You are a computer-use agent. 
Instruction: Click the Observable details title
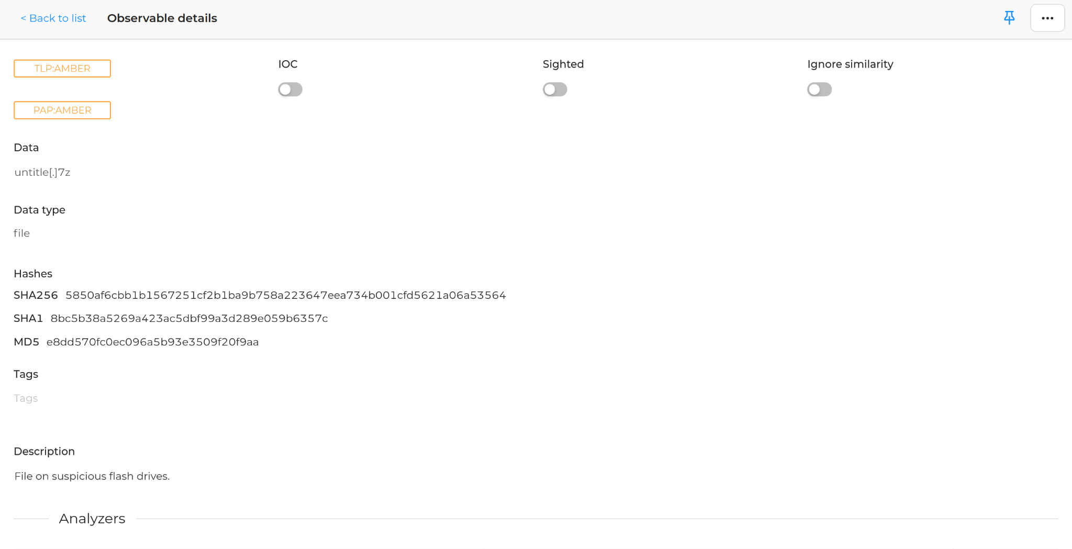tap(162, 18)
